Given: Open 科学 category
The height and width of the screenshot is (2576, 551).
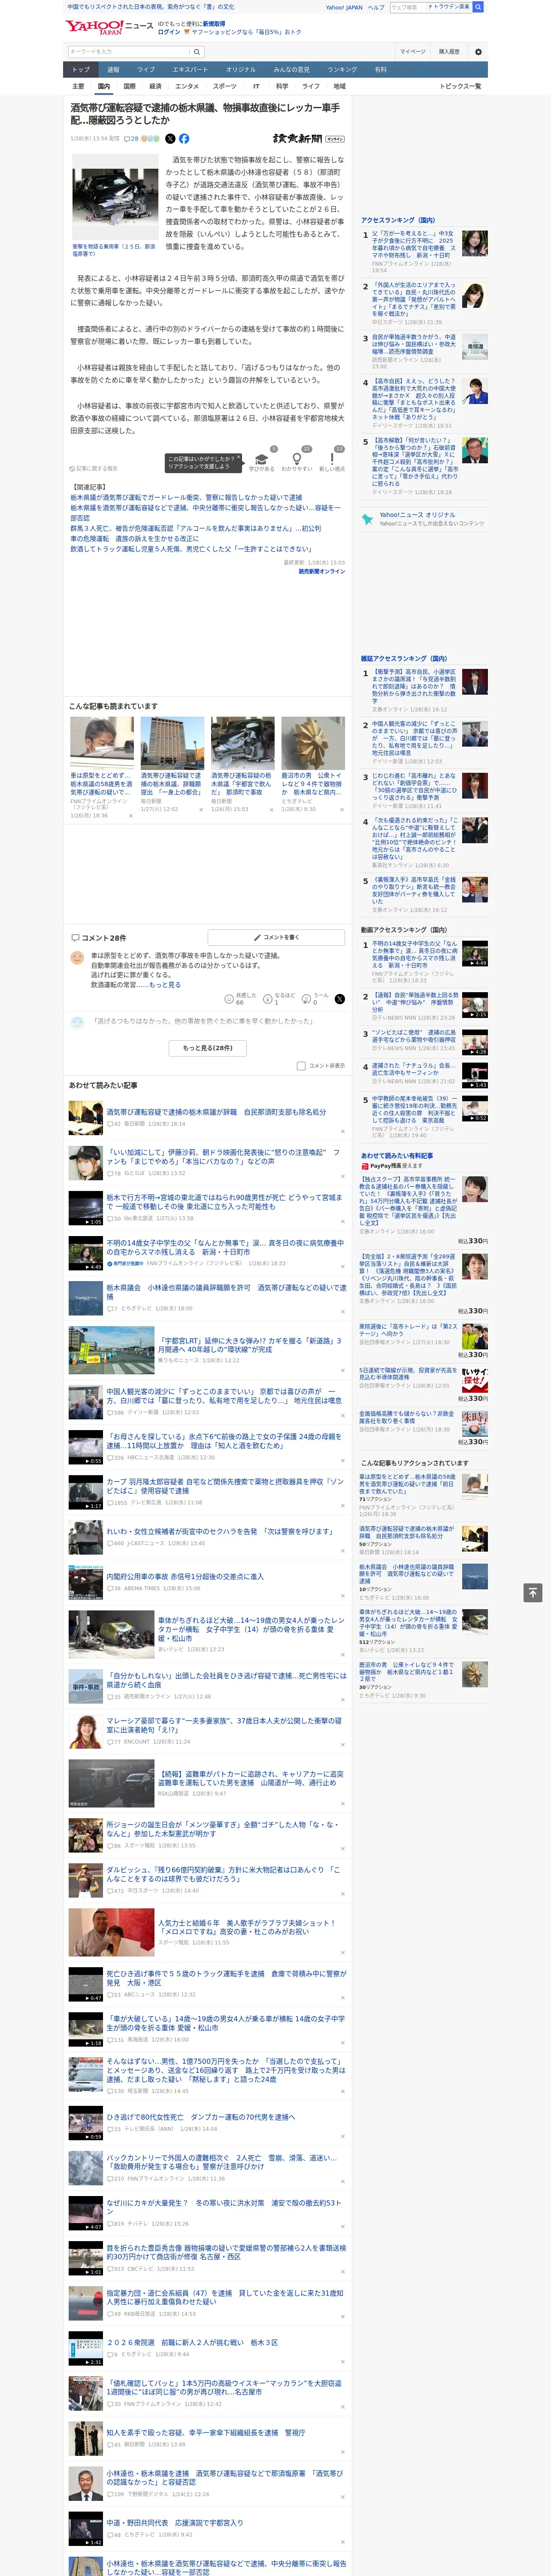Looking at the screenshot, I should click(x=282, y=87).
